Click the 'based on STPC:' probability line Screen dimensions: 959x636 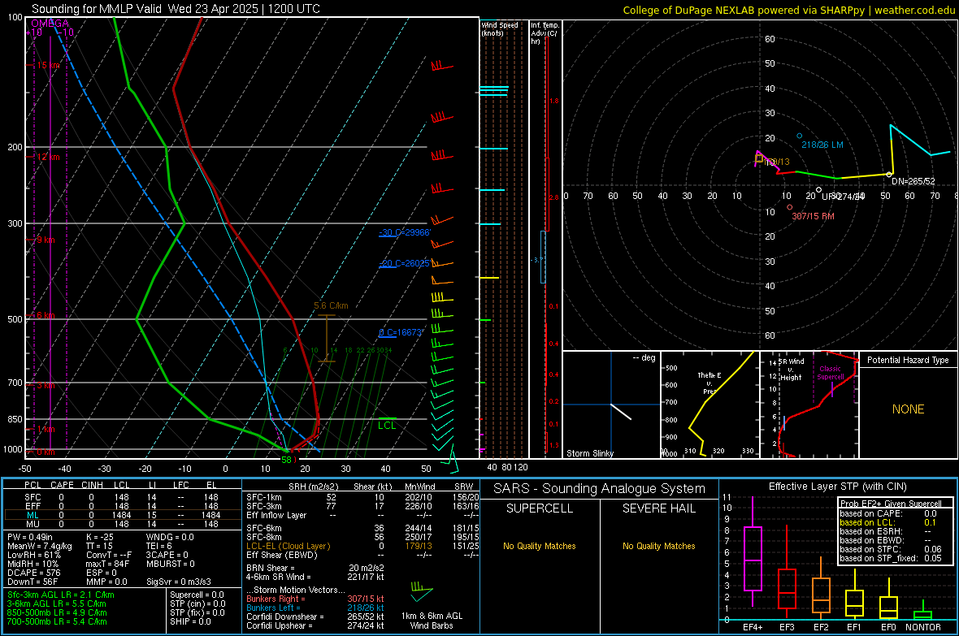[x=891, y=550]
